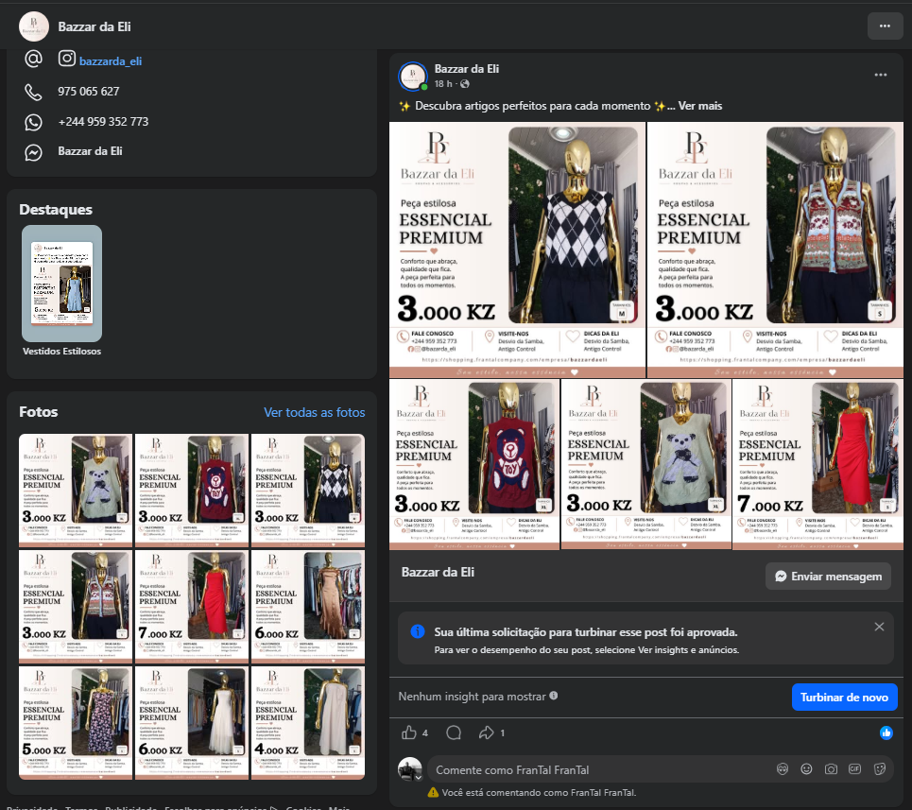Open Fotos thumbnail of red dress 7.000 KZ
The height and width of the screenshot is (810, 912).
pyautogui.click(x=192, y=607)
